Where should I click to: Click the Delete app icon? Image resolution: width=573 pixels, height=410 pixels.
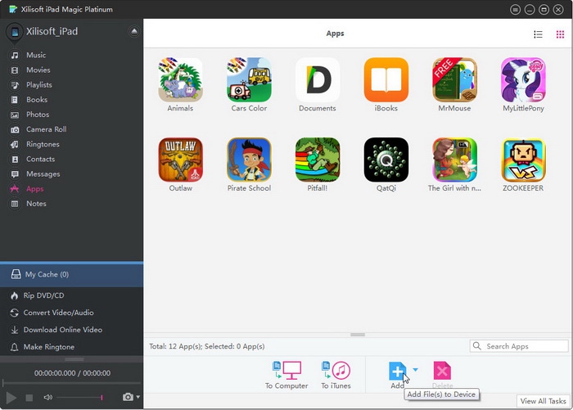(442, 371)
